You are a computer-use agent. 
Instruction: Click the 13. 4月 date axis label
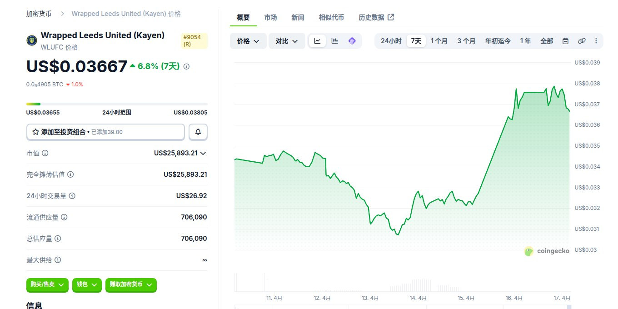[x=370, y=298]
